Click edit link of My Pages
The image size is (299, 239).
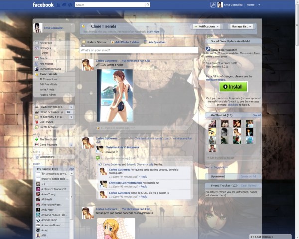click(x=71, y=169)
